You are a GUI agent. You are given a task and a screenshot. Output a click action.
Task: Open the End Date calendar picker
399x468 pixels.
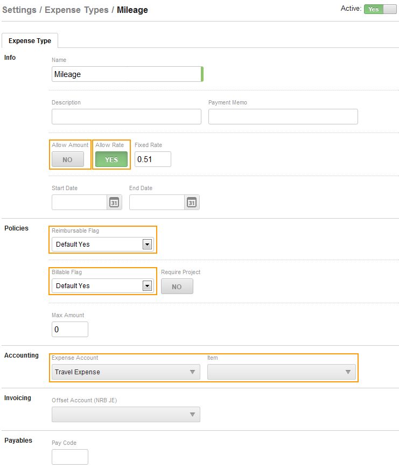[192, 202]
